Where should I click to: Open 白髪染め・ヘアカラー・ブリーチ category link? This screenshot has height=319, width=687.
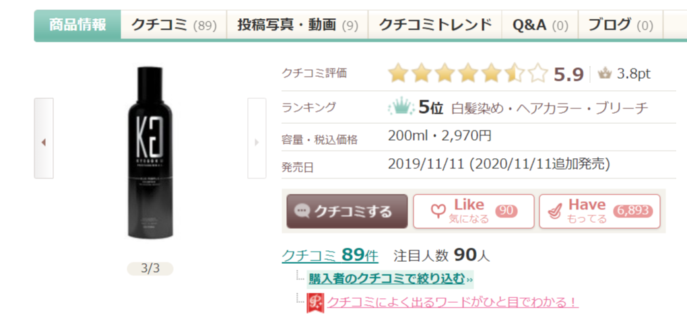click(x=549, y=108)
